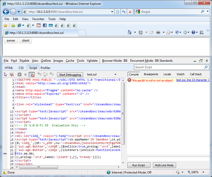
Task: Click the Home toolbar icon
Action: click(x=130, y=32)
